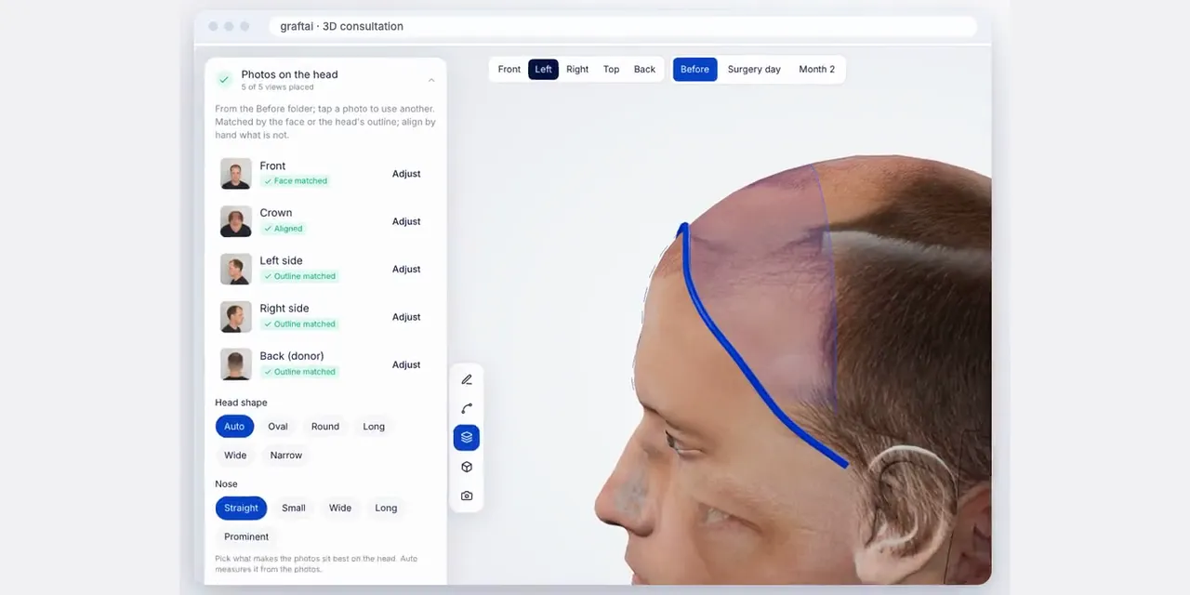The width and height of the screenshot is (1190, 595).
Task: Click the 'Nose' section label
Action: coord(226,484)
